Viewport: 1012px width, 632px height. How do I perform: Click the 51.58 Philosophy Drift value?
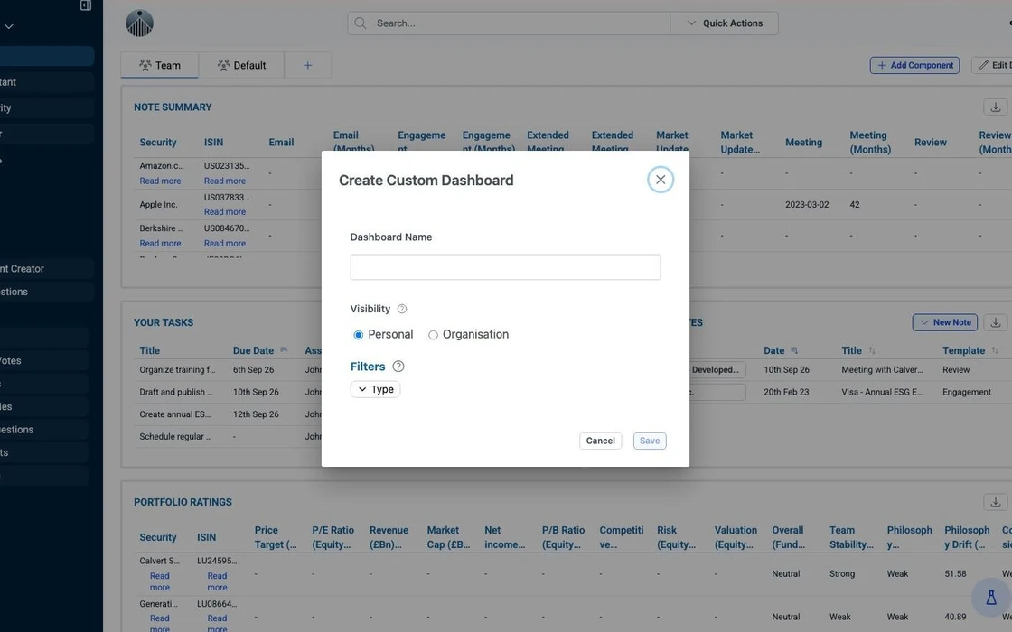955,574
